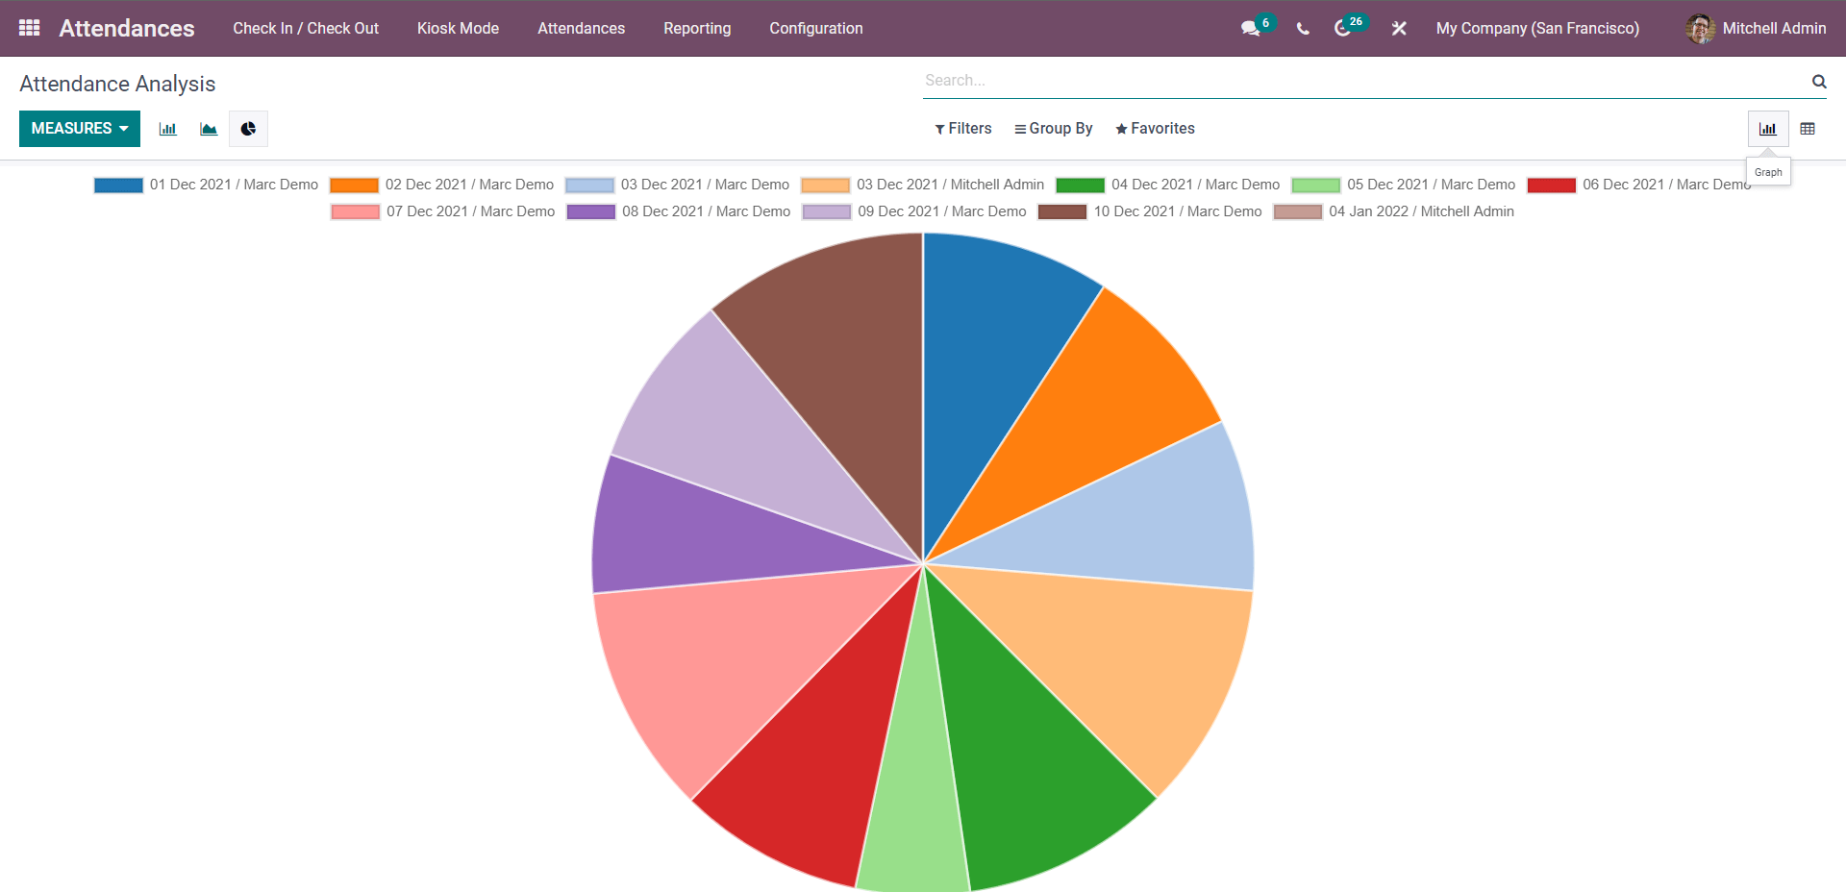Toggle legend entry 05 Dec 2021 / Marc Demo
This screenshot has height=892, width=1846.
[1403, 185]
